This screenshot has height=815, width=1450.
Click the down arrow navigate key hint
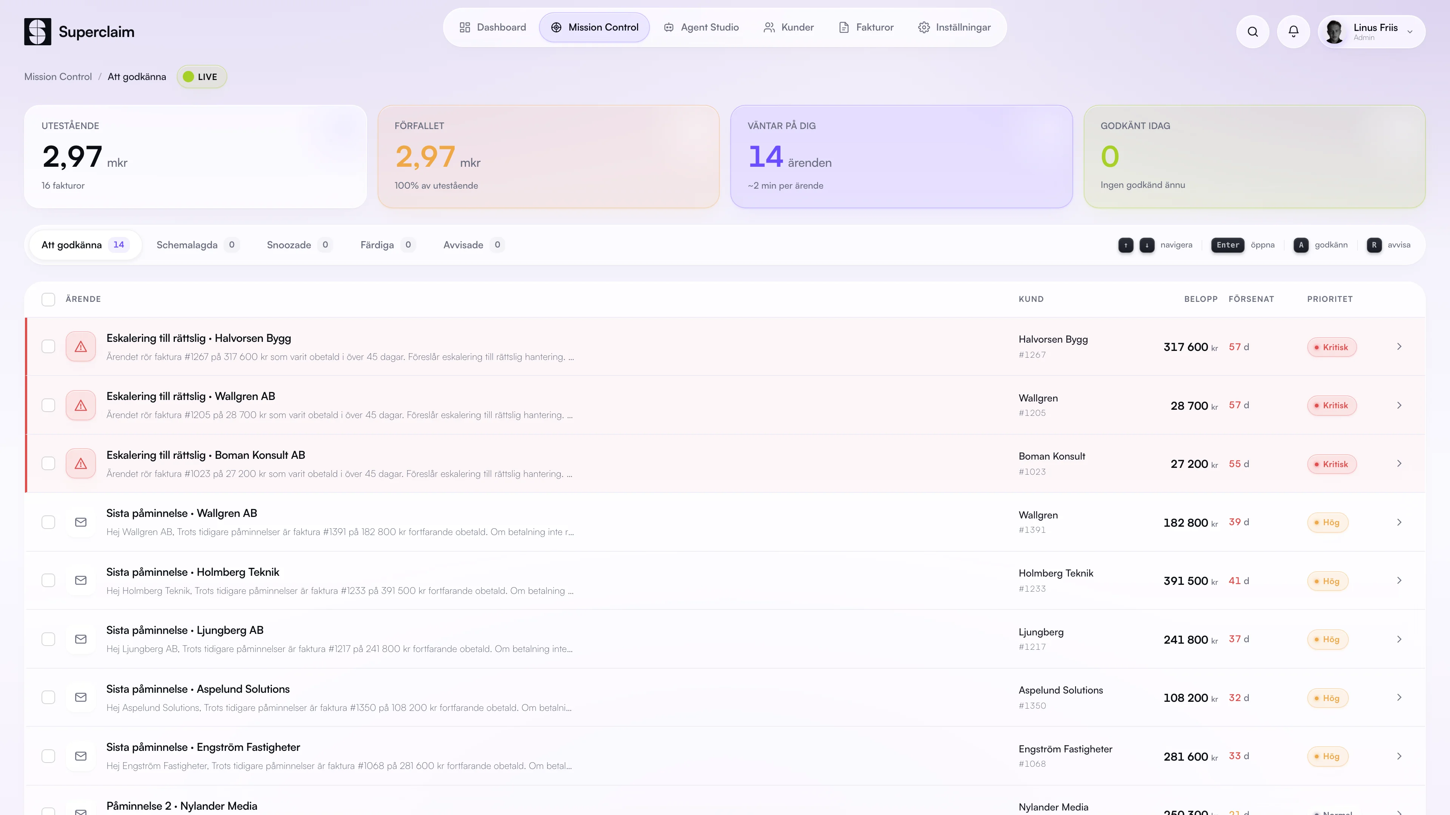[x=1147, y=245]
